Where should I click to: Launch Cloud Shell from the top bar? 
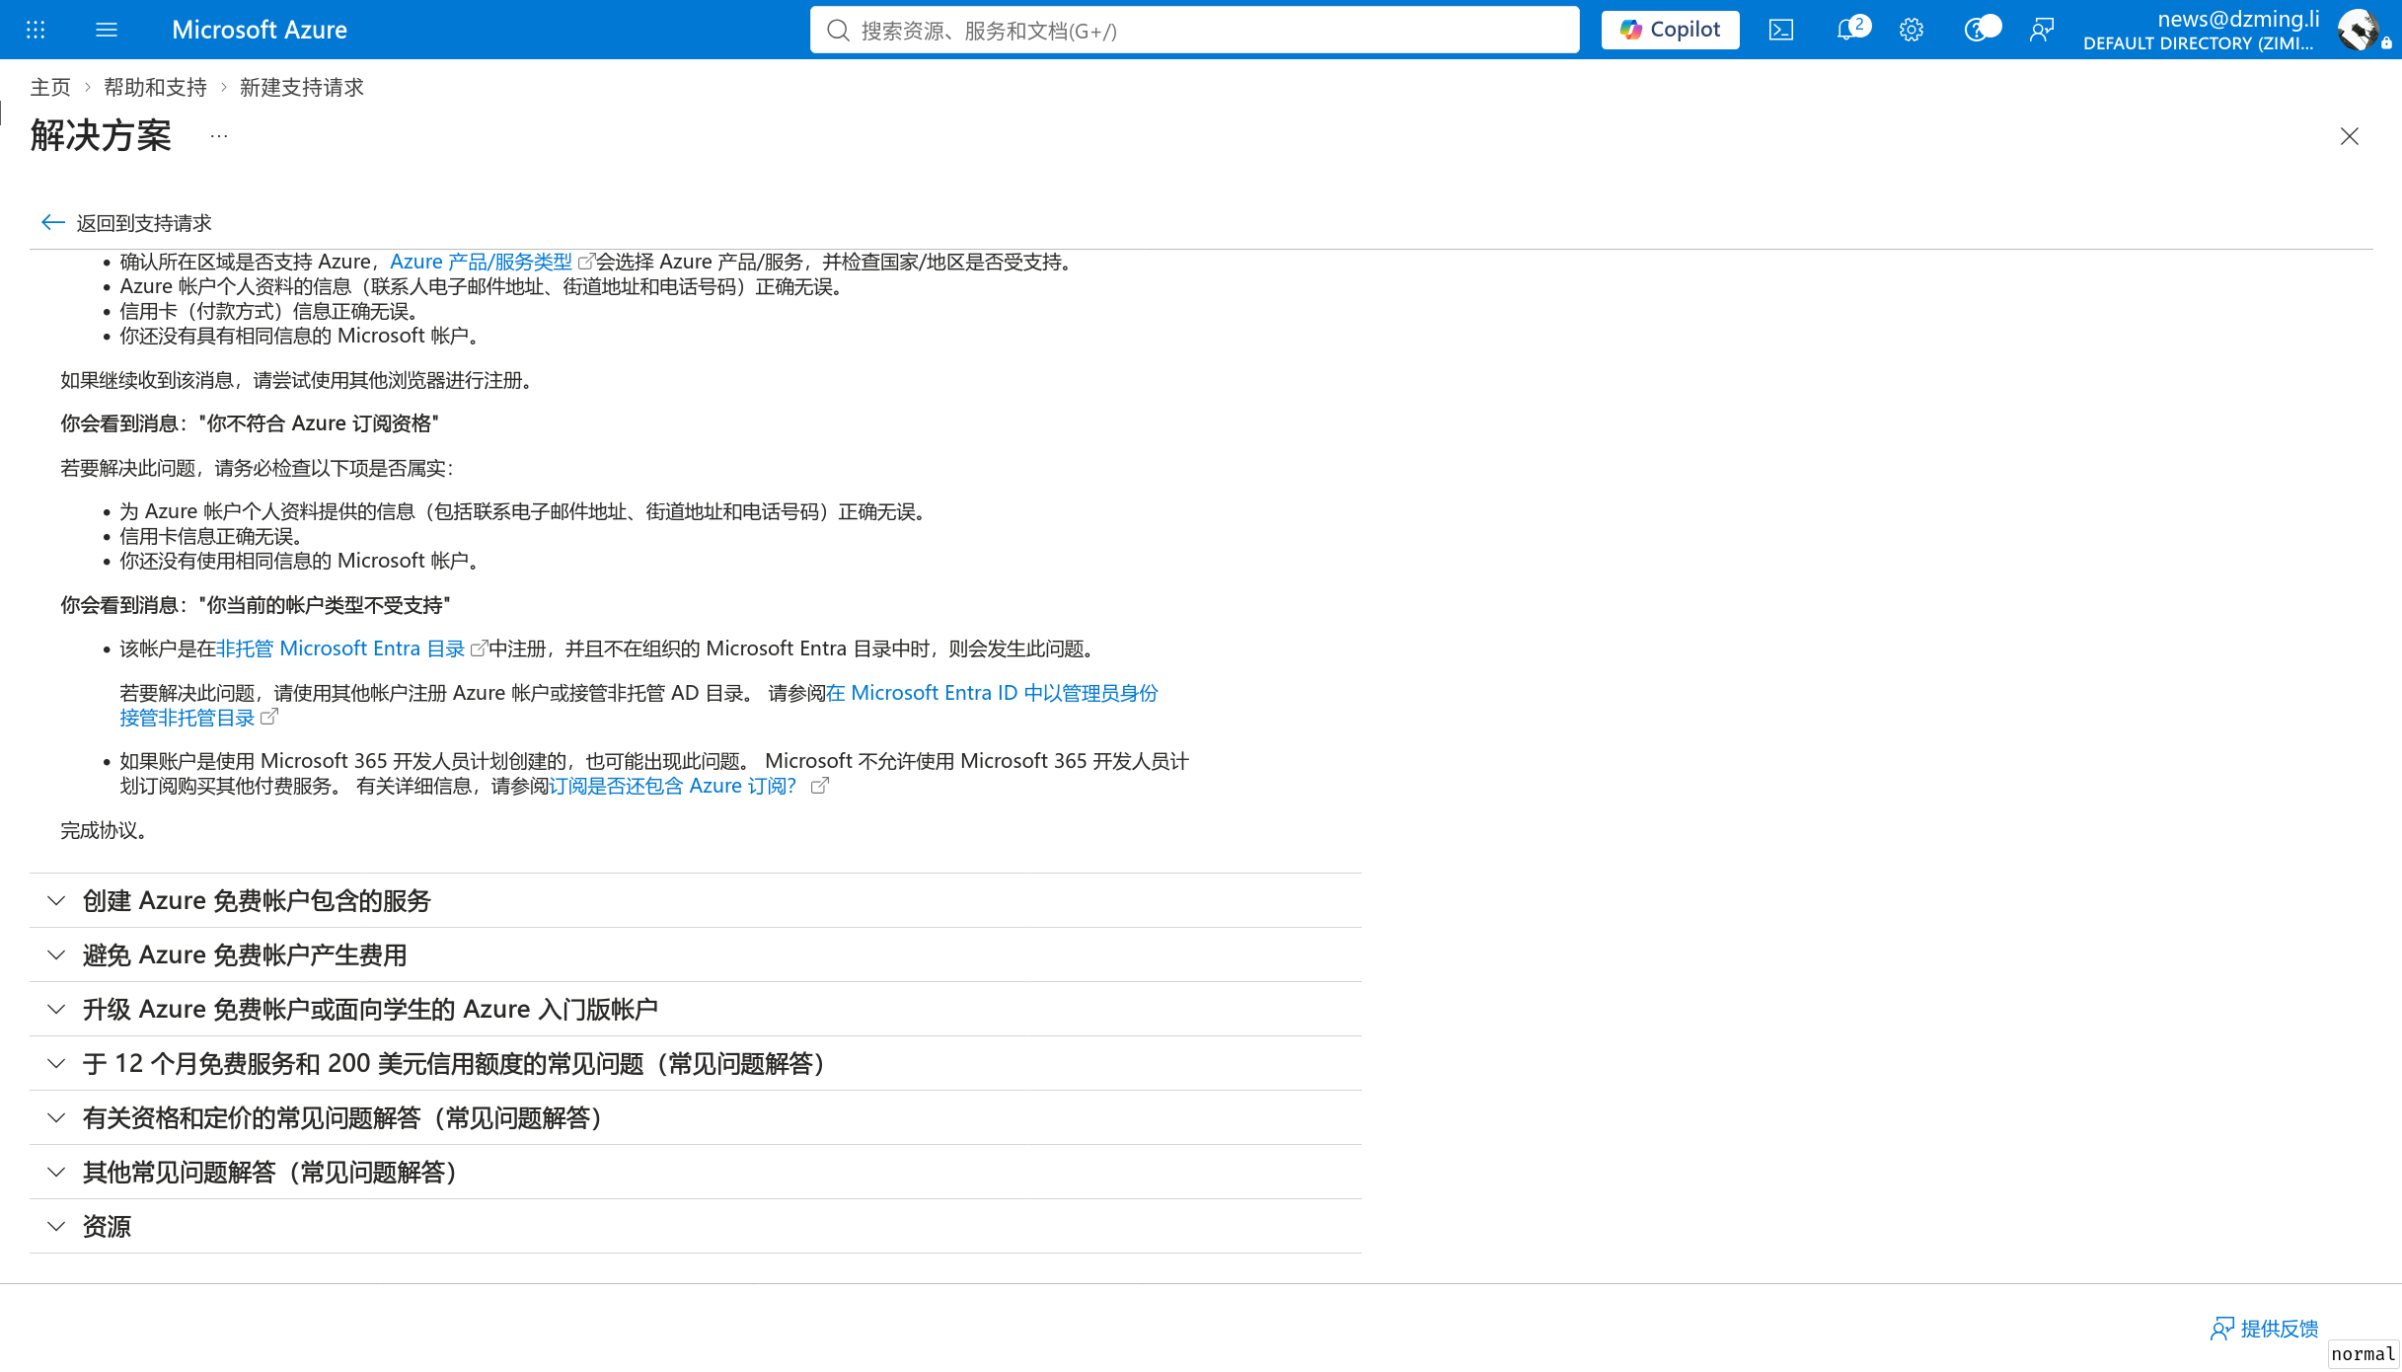click(x=1781, y=30)
